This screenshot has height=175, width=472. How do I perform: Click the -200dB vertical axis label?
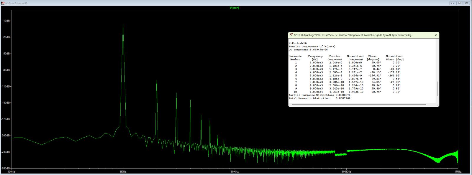(x=6, y=136)
